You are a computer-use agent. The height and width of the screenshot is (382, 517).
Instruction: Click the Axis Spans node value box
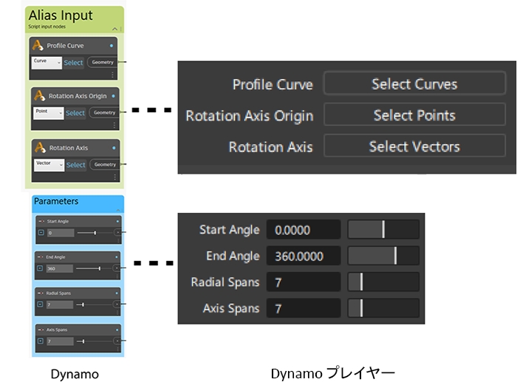coord(60,341)
